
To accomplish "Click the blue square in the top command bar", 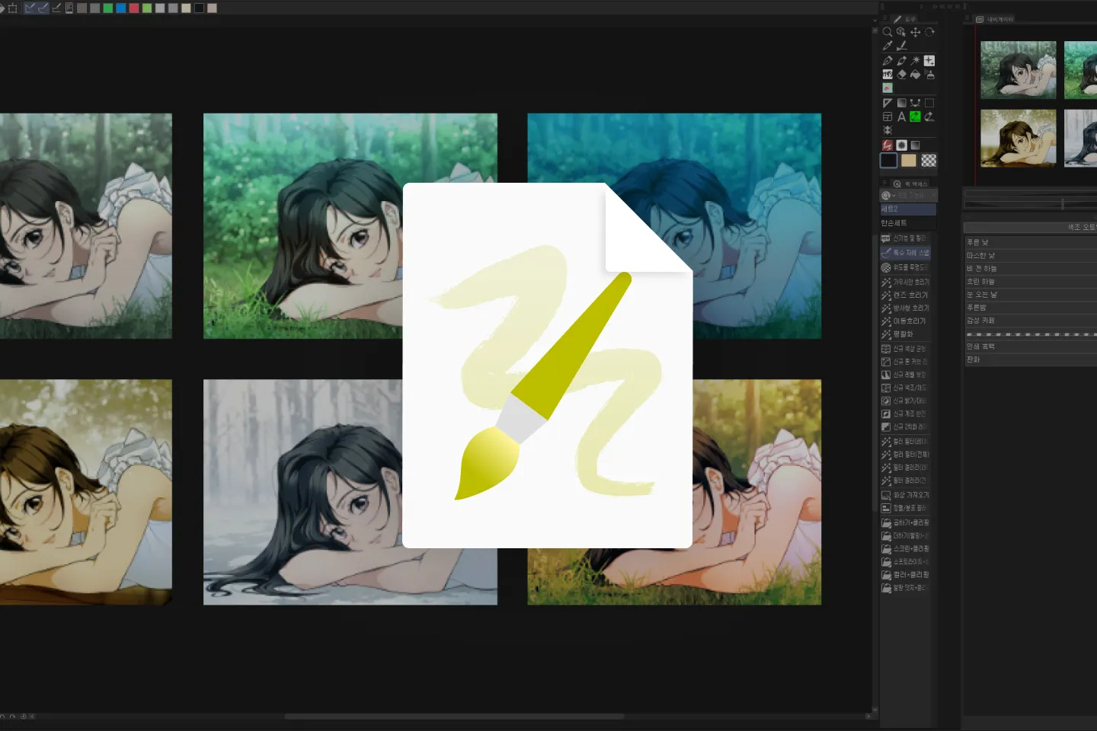I will point(121,8).
